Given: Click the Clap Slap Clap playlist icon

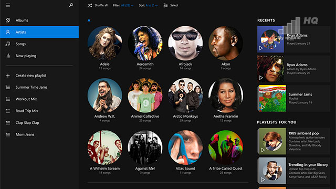Looking at the screenshot, I should [8, 123].
